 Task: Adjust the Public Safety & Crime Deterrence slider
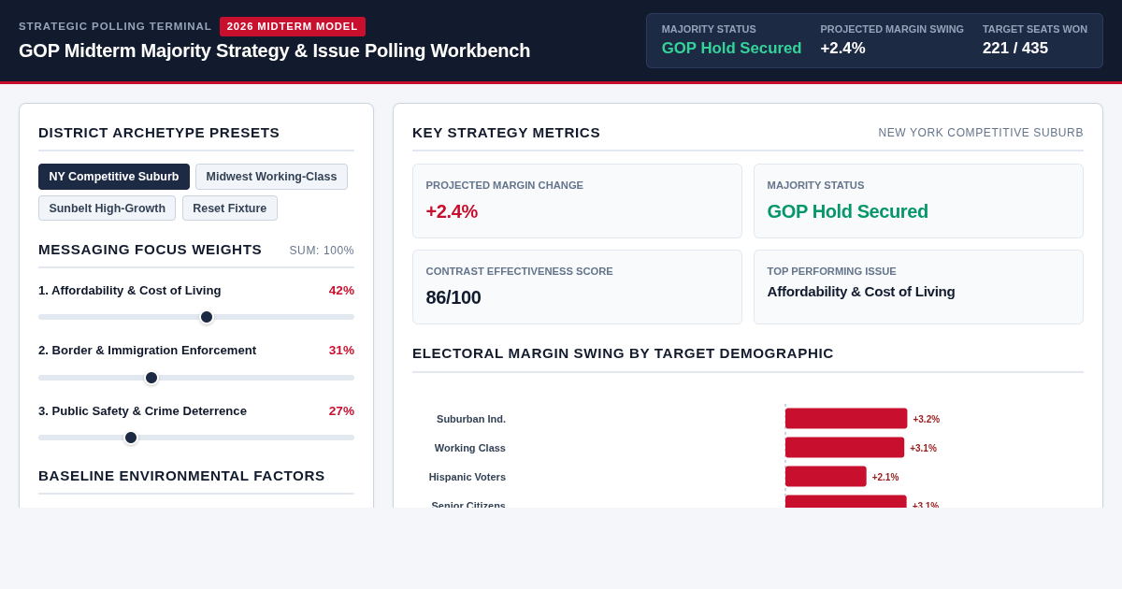[196, 438]
